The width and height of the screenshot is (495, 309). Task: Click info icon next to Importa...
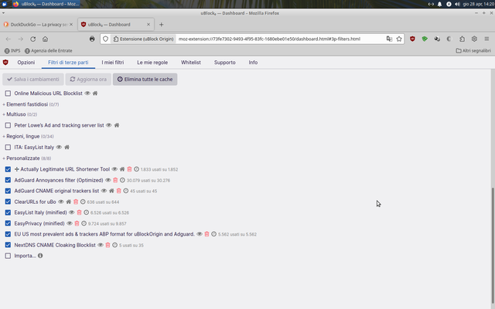pyautogui.click(x=40, y=256)
